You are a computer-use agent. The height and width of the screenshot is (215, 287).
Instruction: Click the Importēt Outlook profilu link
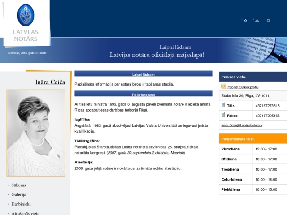point(243,87)
